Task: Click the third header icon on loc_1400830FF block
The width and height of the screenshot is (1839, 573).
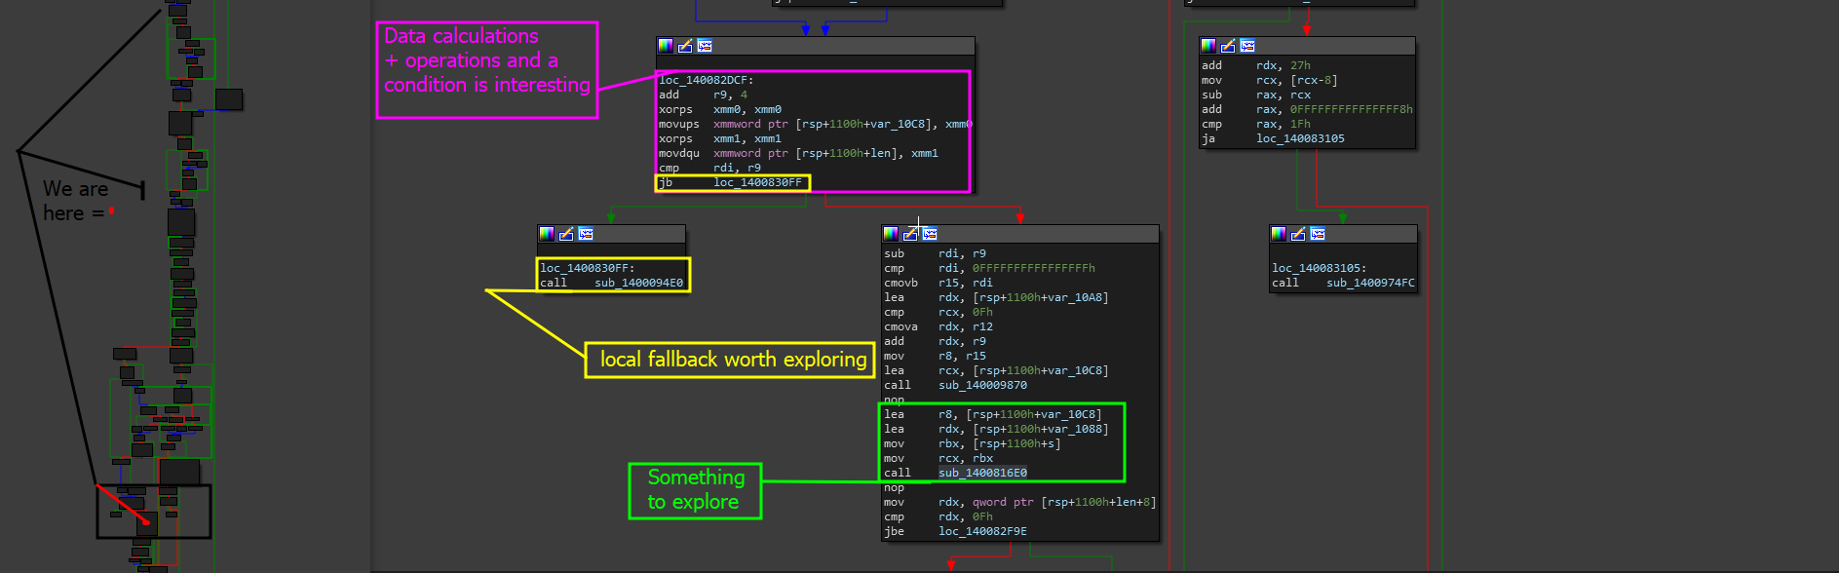Action: pos(586,234)
